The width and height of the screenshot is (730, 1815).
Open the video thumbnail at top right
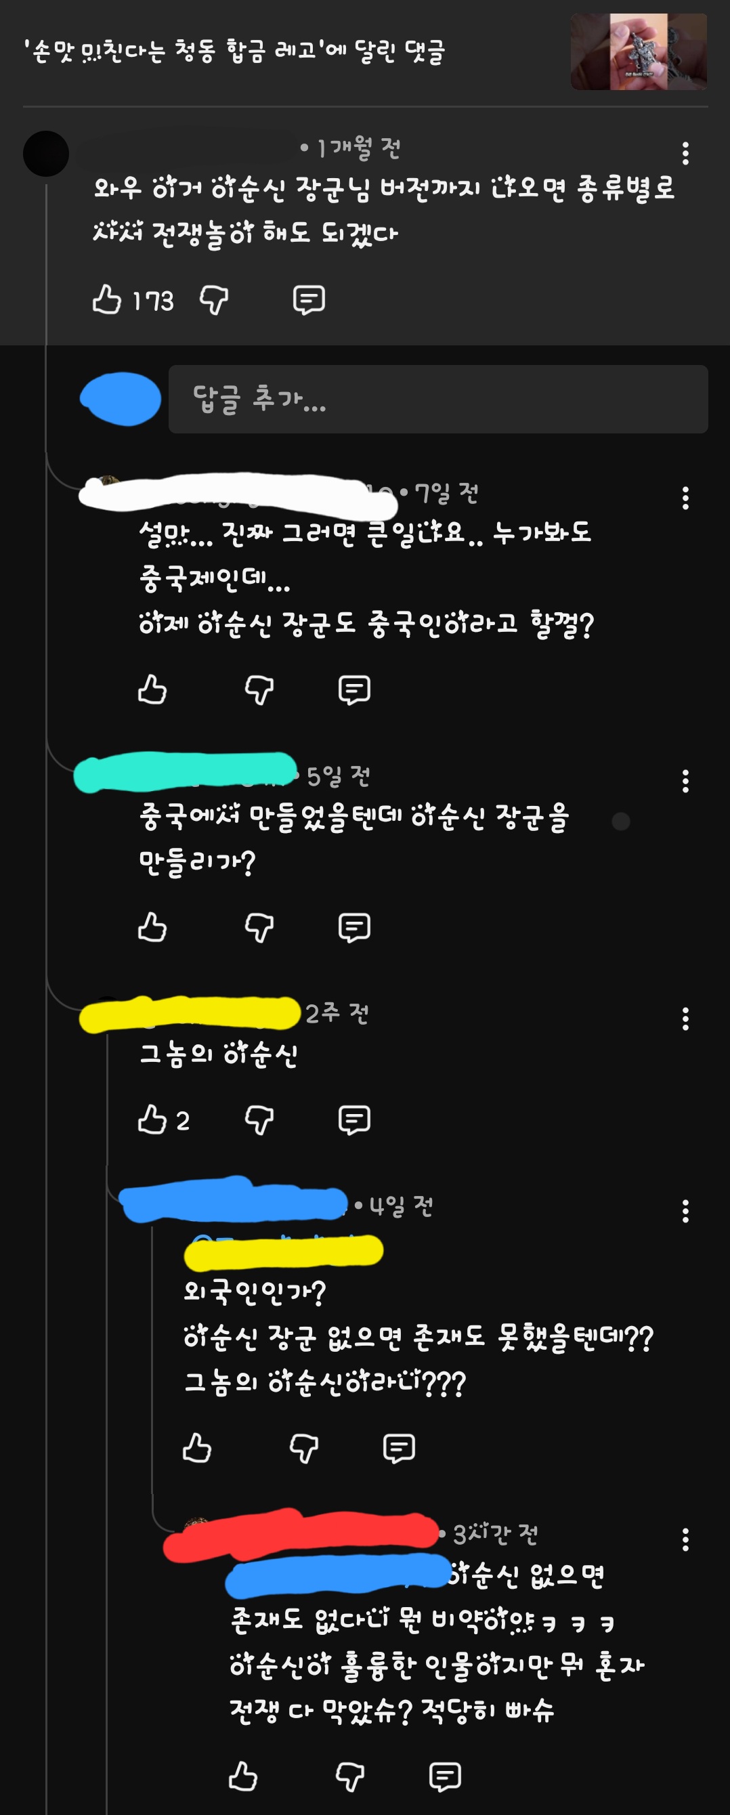pos(639,51)
